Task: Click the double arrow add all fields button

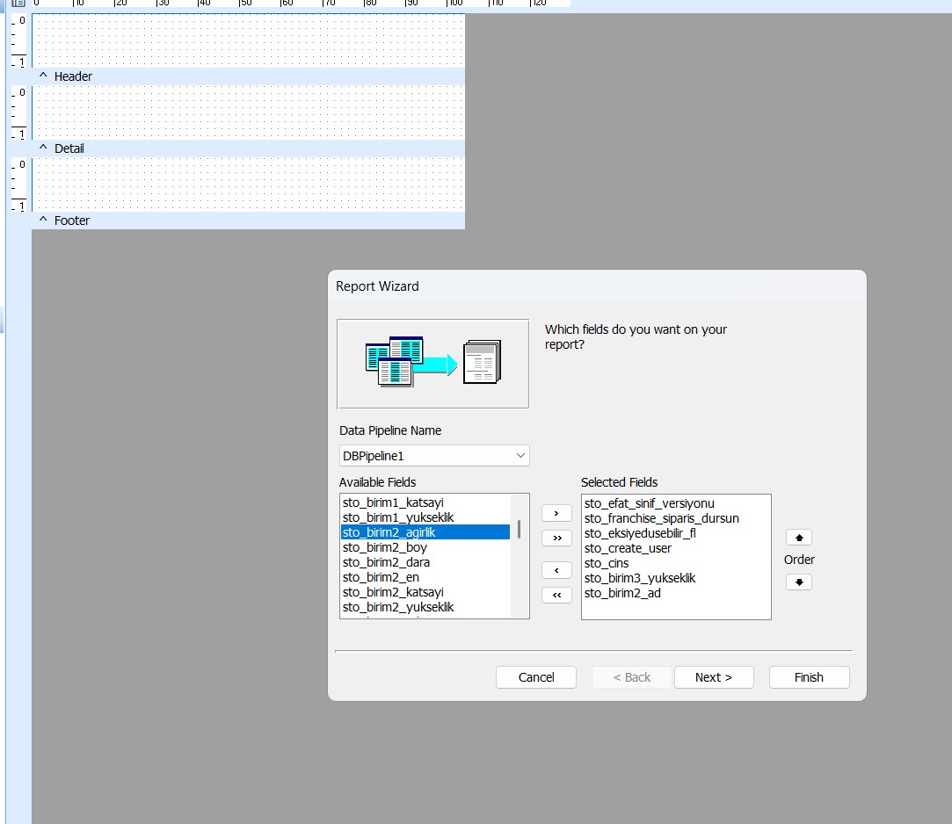Action: (556, 538)
